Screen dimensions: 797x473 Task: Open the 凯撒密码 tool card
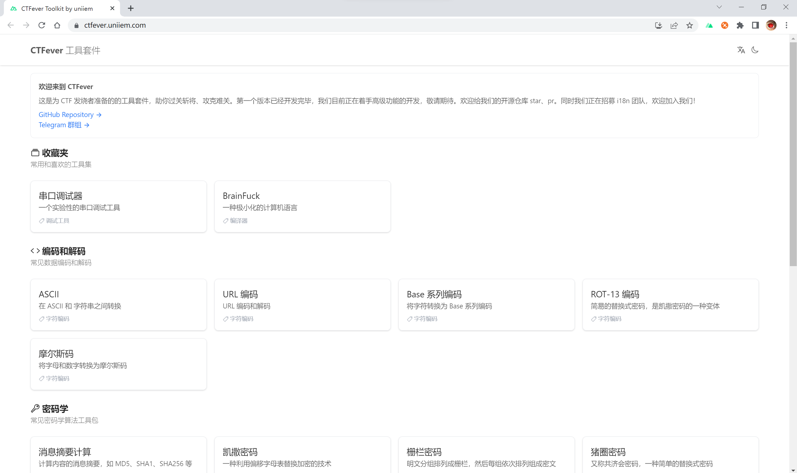coord(302,455)
